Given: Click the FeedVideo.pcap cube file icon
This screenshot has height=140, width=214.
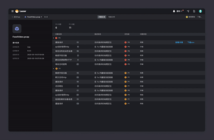Looking at the screenshot, I should click(x=17, y=29).
